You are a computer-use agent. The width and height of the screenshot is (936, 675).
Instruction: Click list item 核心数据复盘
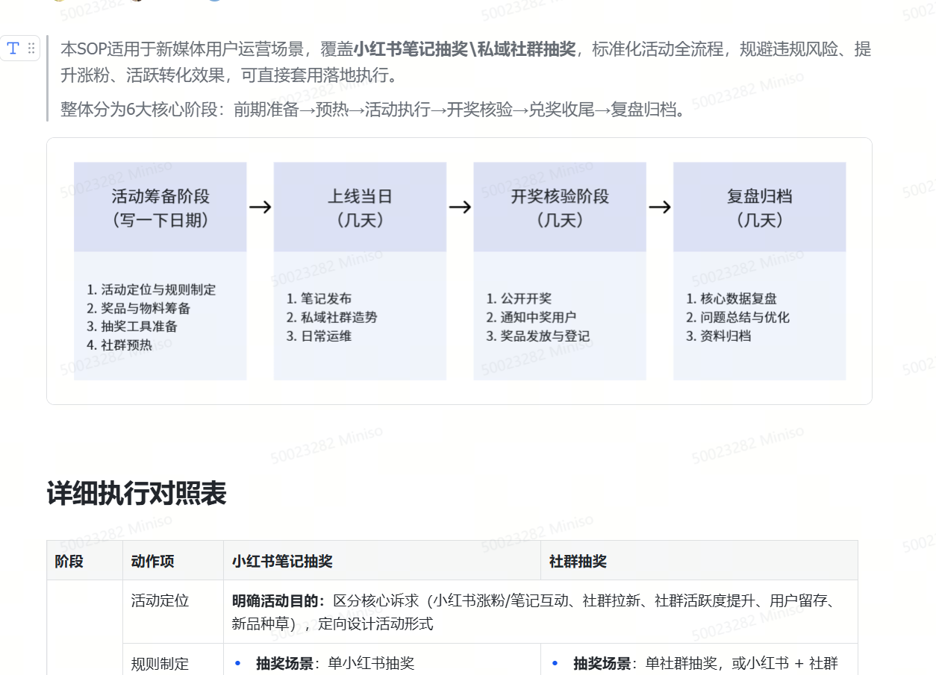click(731, 298)
